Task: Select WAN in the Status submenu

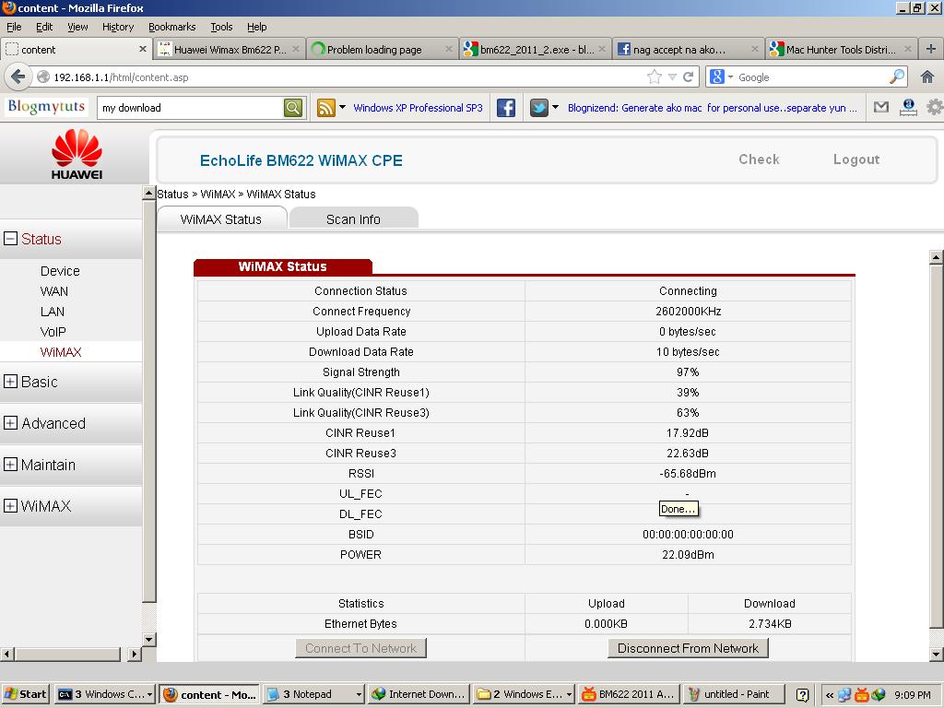Action: pyautogui.click(x=54, y=290)
